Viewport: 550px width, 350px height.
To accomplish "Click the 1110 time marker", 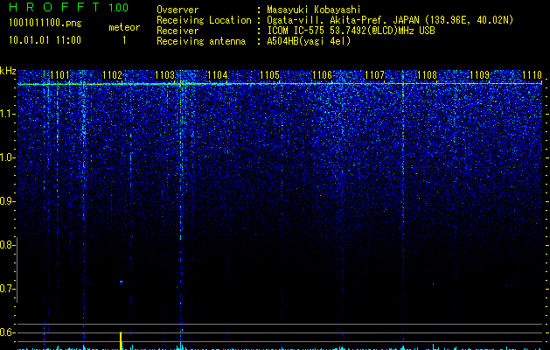I will point(533,74).
